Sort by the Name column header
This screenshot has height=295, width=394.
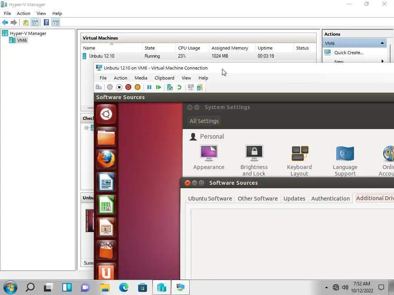tap(112, 48)
